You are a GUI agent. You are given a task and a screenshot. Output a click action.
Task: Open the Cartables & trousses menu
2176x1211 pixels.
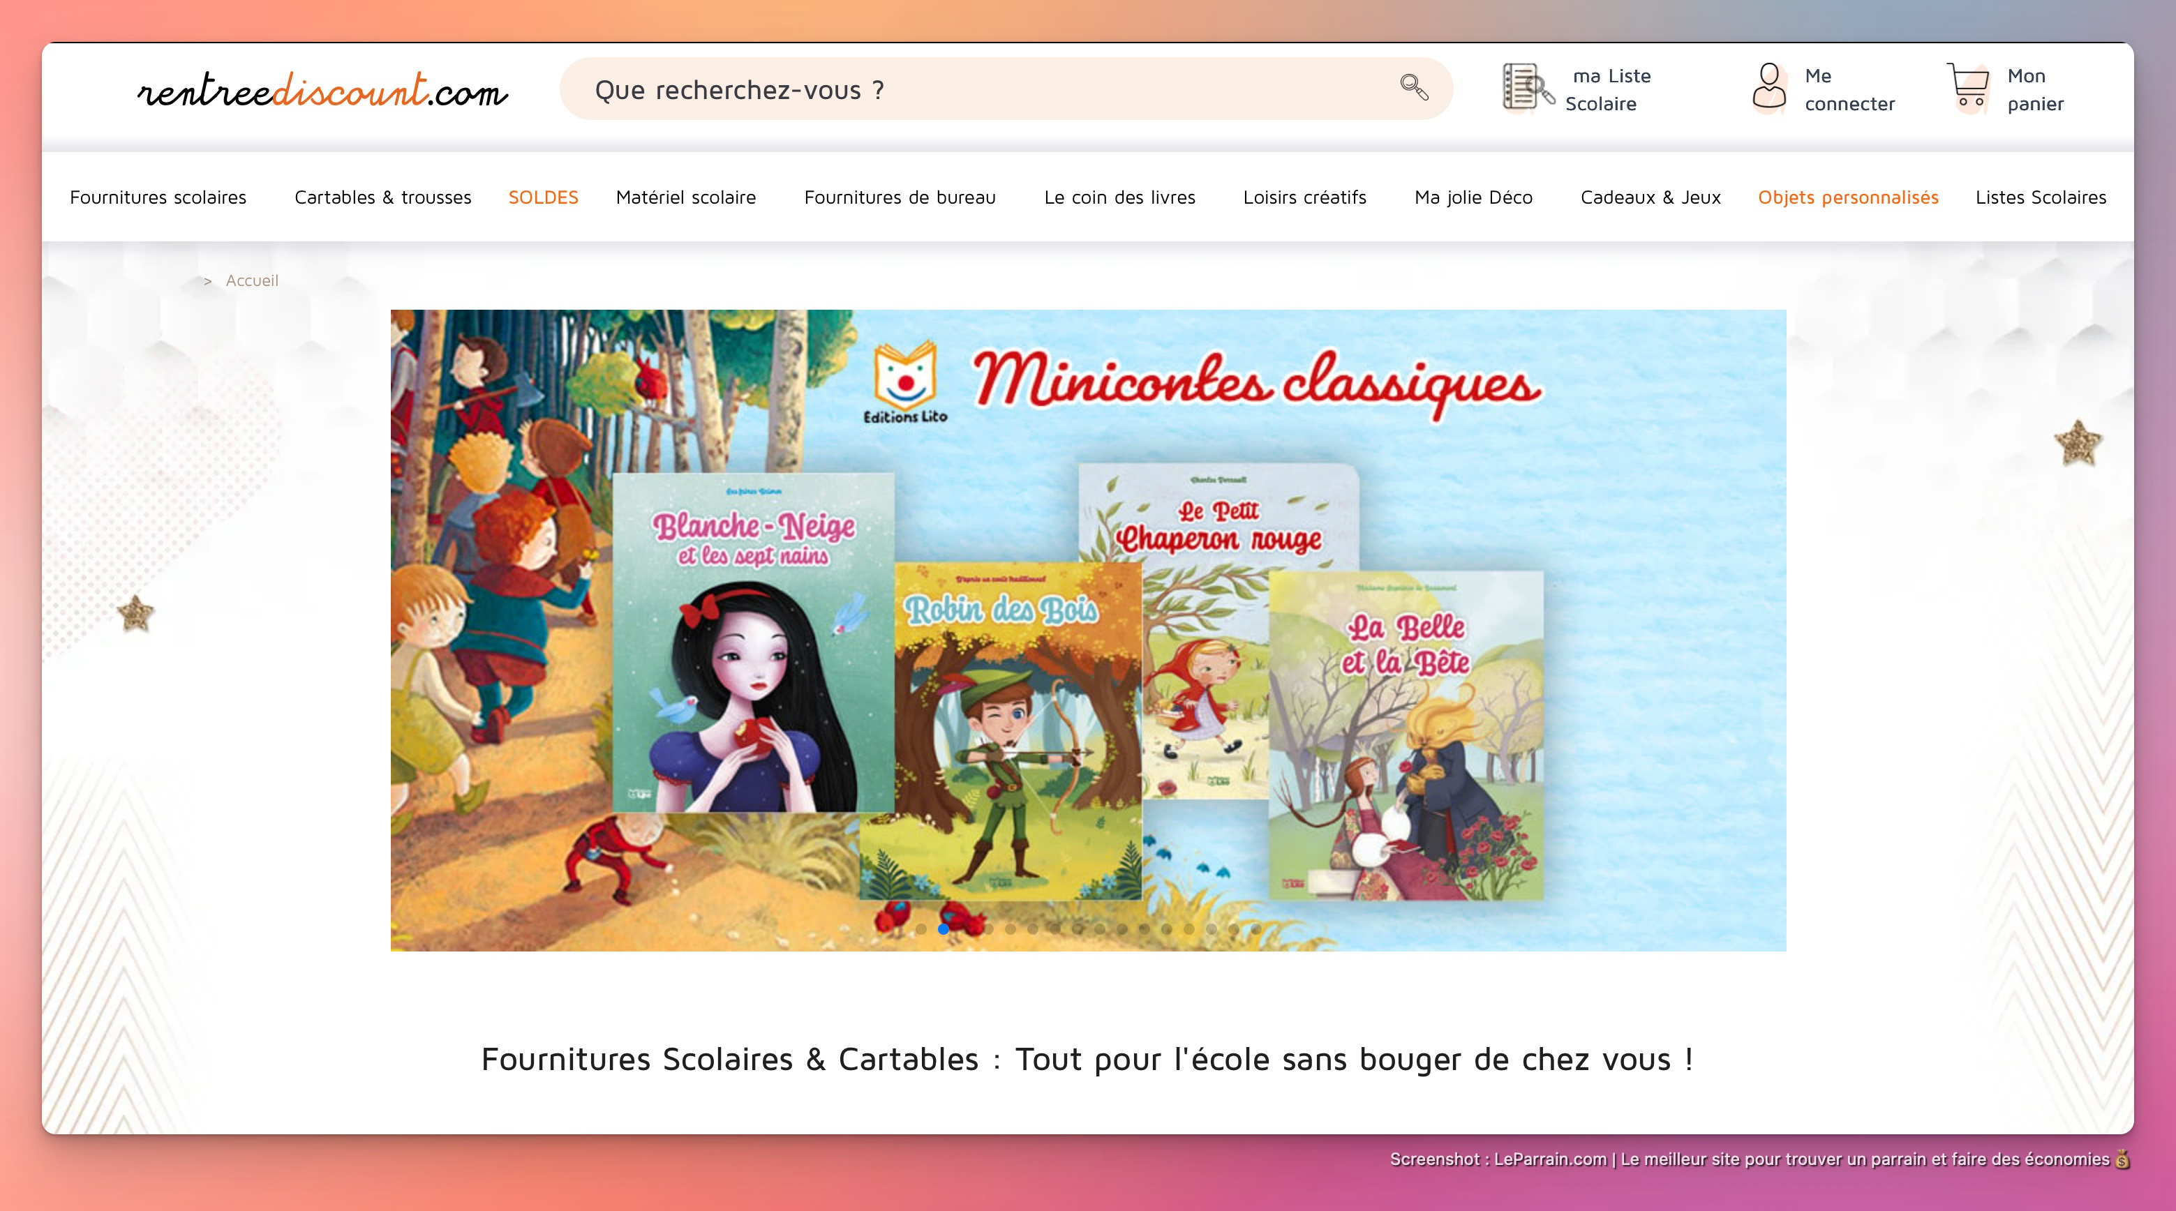point(382,197)
